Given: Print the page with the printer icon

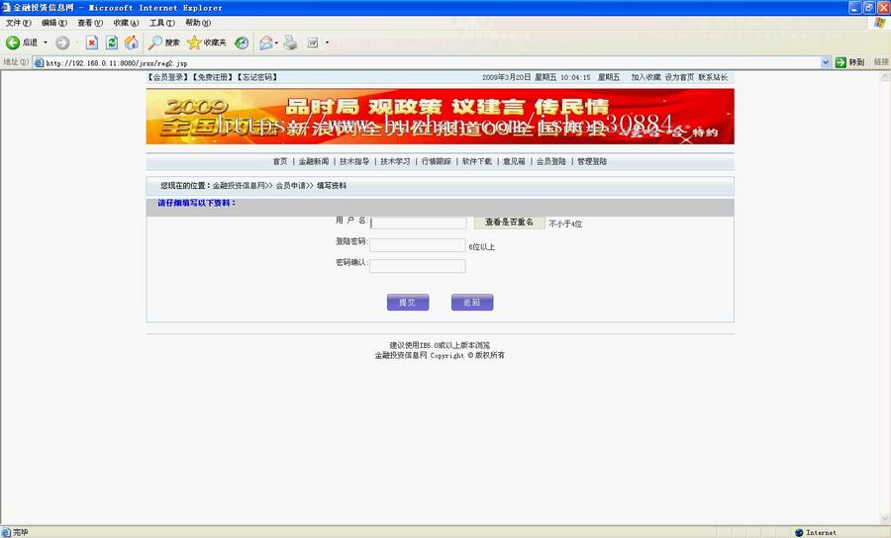Looking at the screenshot, I should coord(290,43).
